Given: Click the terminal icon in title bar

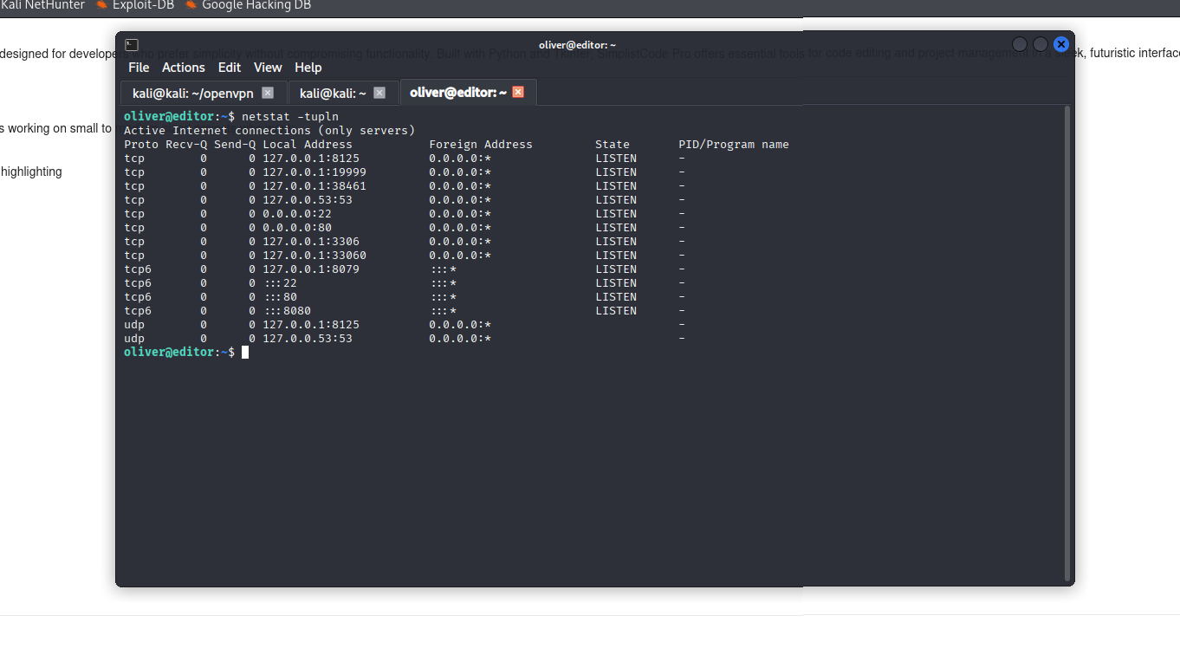Looking at the screenshot, I should point(132,44).
